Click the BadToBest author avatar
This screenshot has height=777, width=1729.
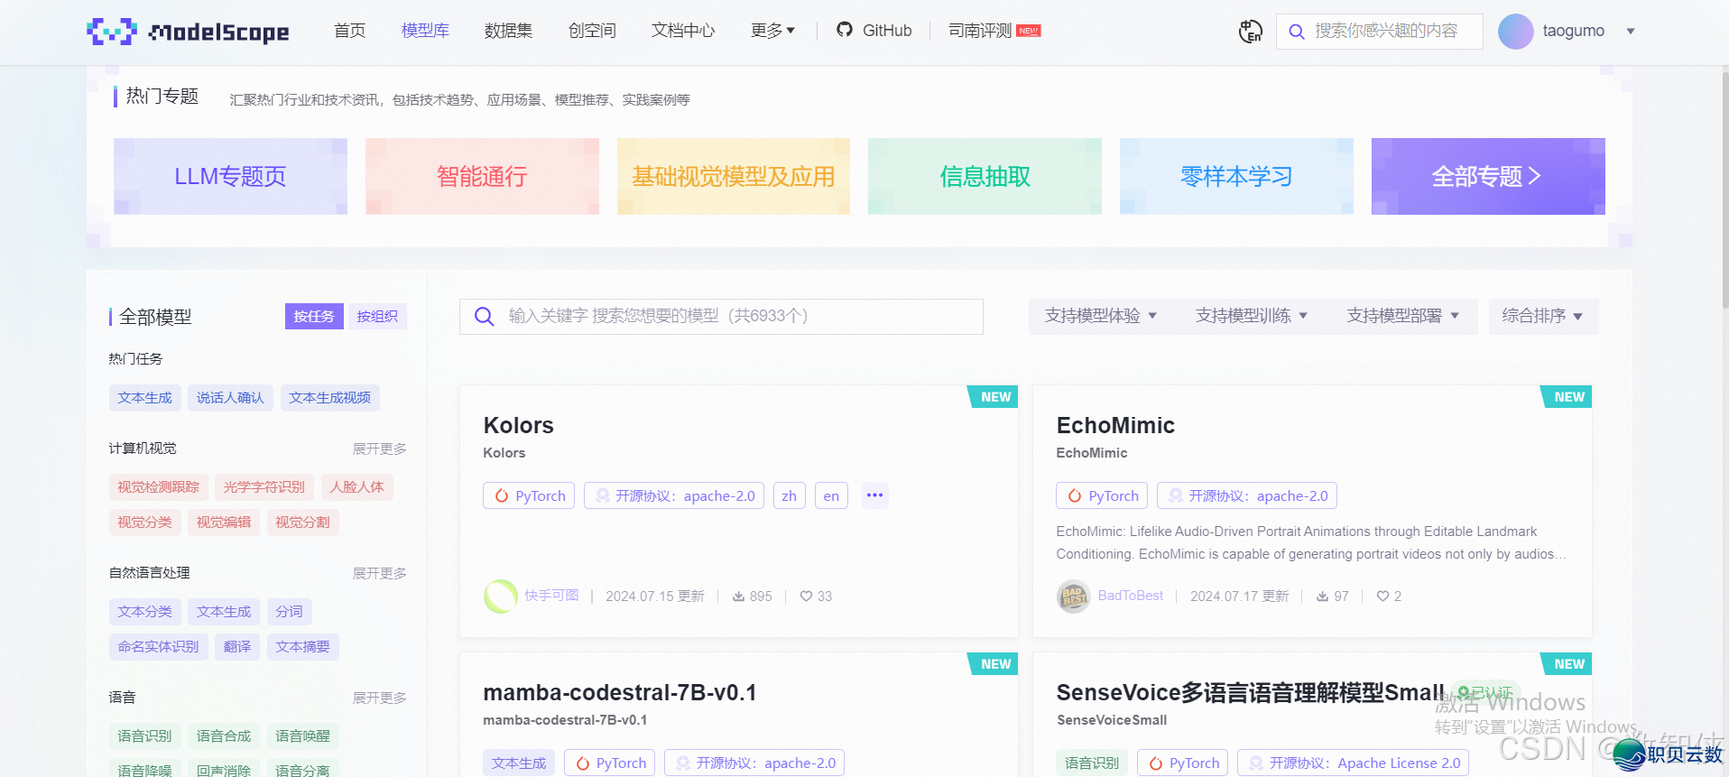click(x=1073, y=597)
